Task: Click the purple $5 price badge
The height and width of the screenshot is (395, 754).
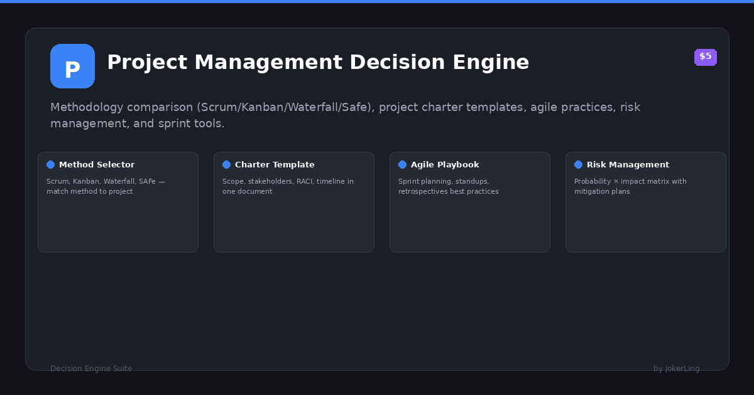Action: [706, 57]
